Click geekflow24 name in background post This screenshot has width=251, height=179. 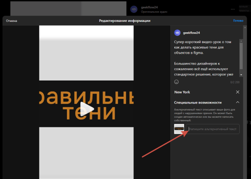tap(149, 8)
